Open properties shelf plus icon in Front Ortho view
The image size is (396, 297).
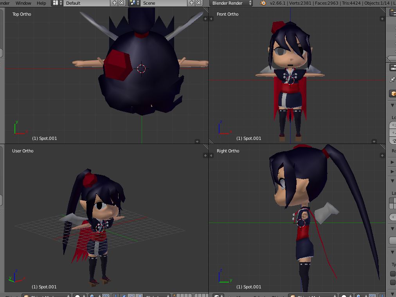382,19
